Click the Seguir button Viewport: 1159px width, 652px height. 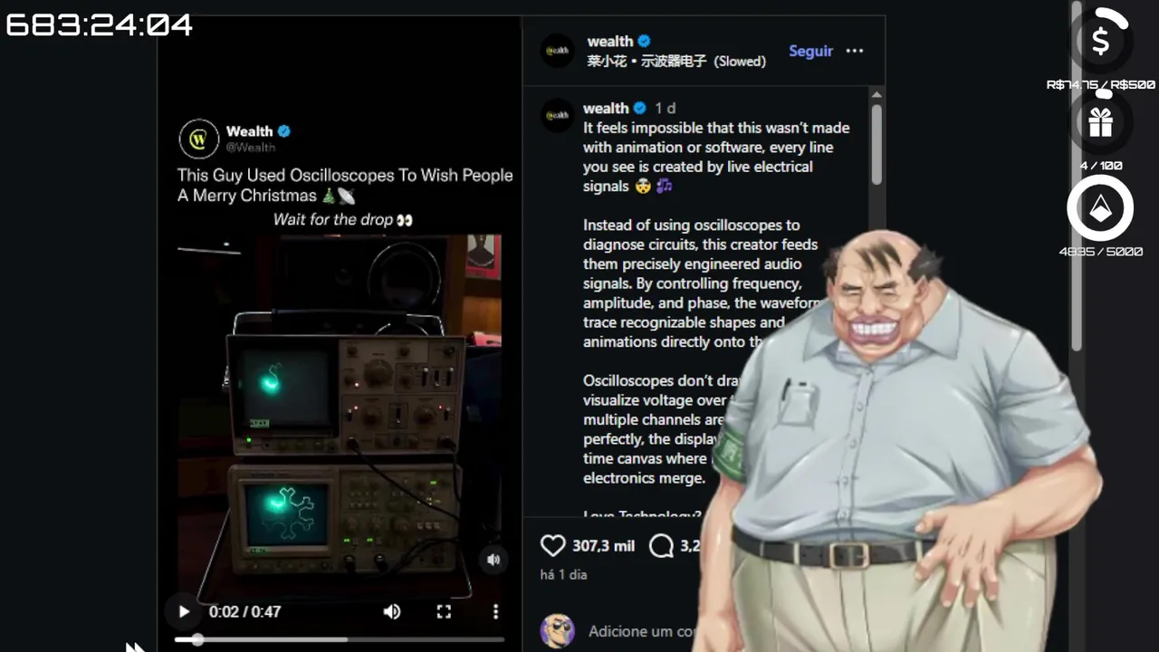tap(810, 51)
